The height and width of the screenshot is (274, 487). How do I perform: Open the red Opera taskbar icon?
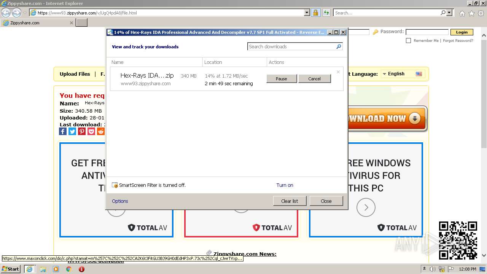point(81,269)
